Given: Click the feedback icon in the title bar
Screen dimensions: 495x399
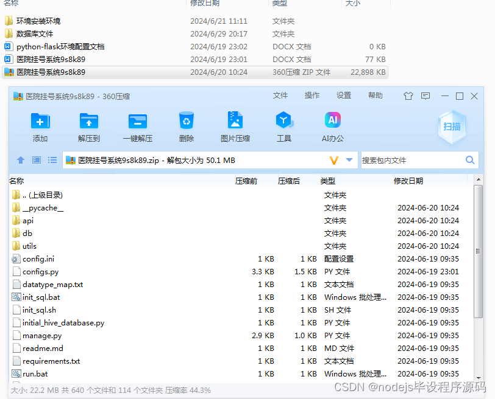Looking at the screenshot, I should point(425,97).
